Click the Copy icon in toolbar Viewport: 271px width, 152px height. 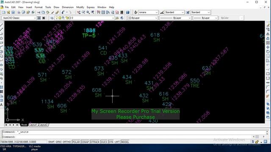pyautogui.click(x=43, y=12)
